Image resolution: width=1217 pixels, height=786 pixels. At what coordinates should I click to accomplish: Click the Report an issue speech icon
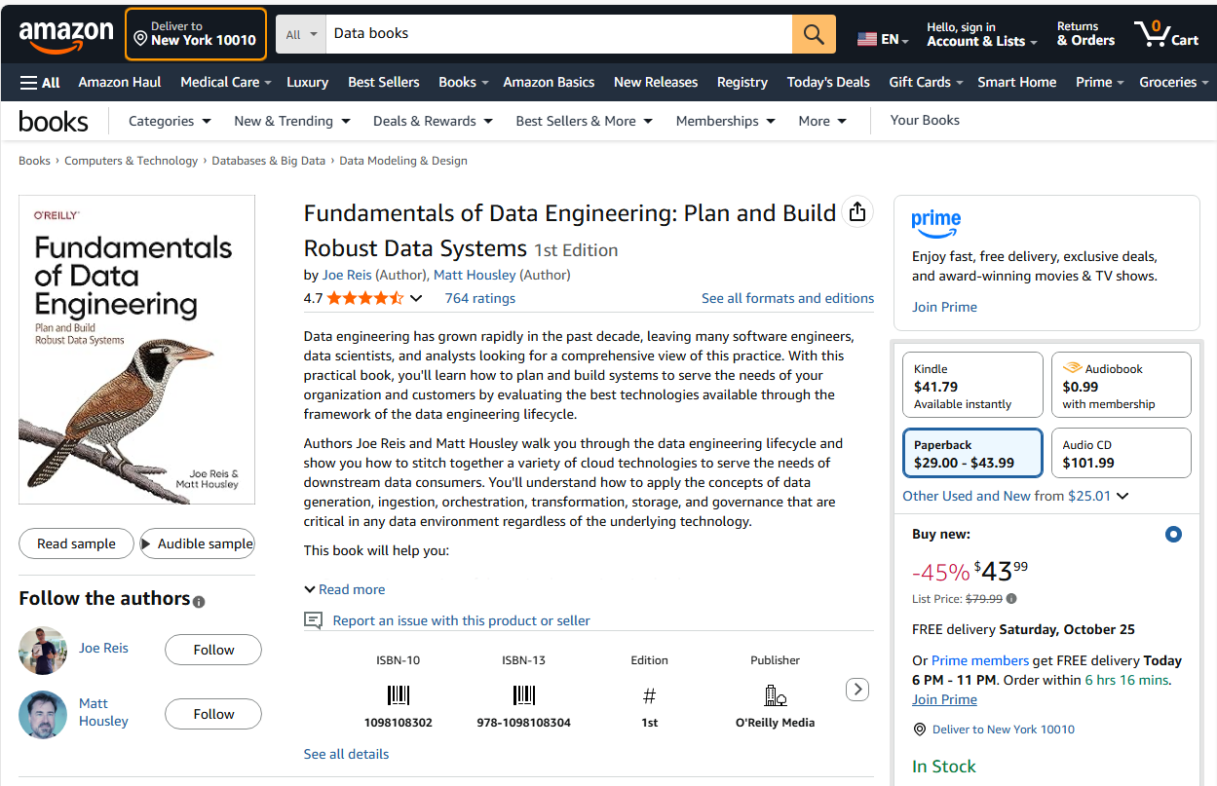tap(314, 620)
